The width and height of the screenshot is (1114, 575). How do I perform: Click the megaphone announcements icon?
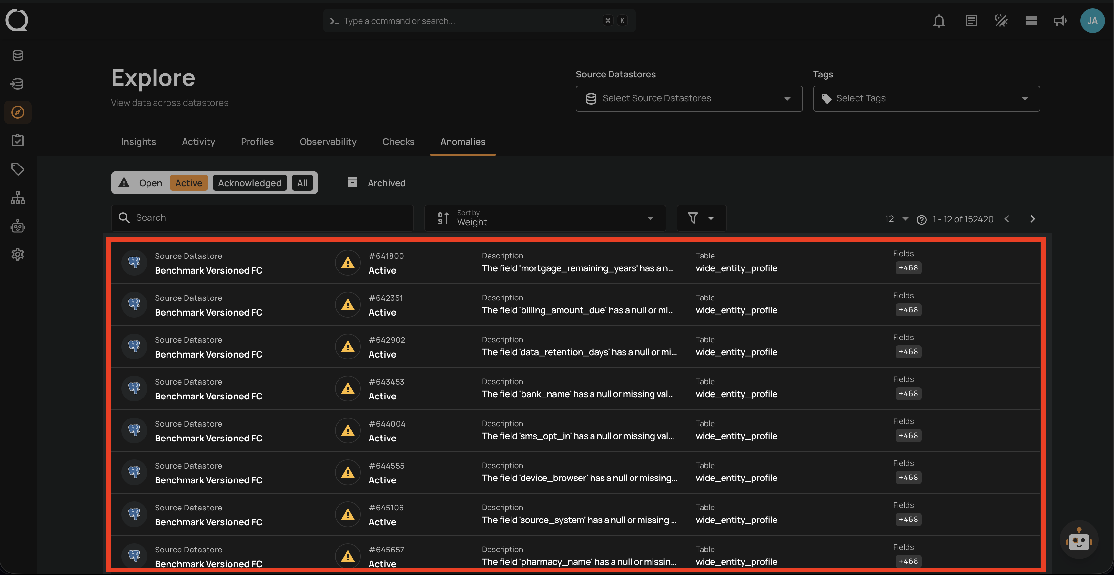click(1060, 21)
